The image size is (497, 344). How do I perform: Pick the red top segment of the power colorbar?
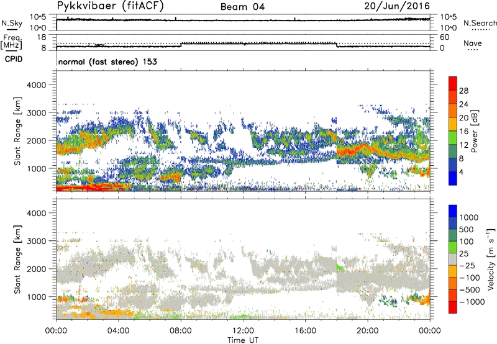click(x=453, y=83)
